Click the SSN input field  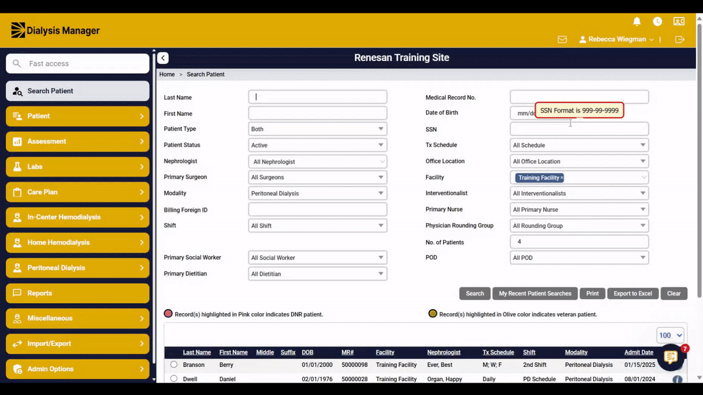point(579,129)
